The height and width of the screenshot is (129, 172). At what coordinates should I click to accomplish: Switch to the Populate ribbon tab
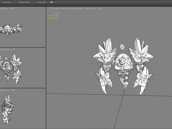click(42, 2)
